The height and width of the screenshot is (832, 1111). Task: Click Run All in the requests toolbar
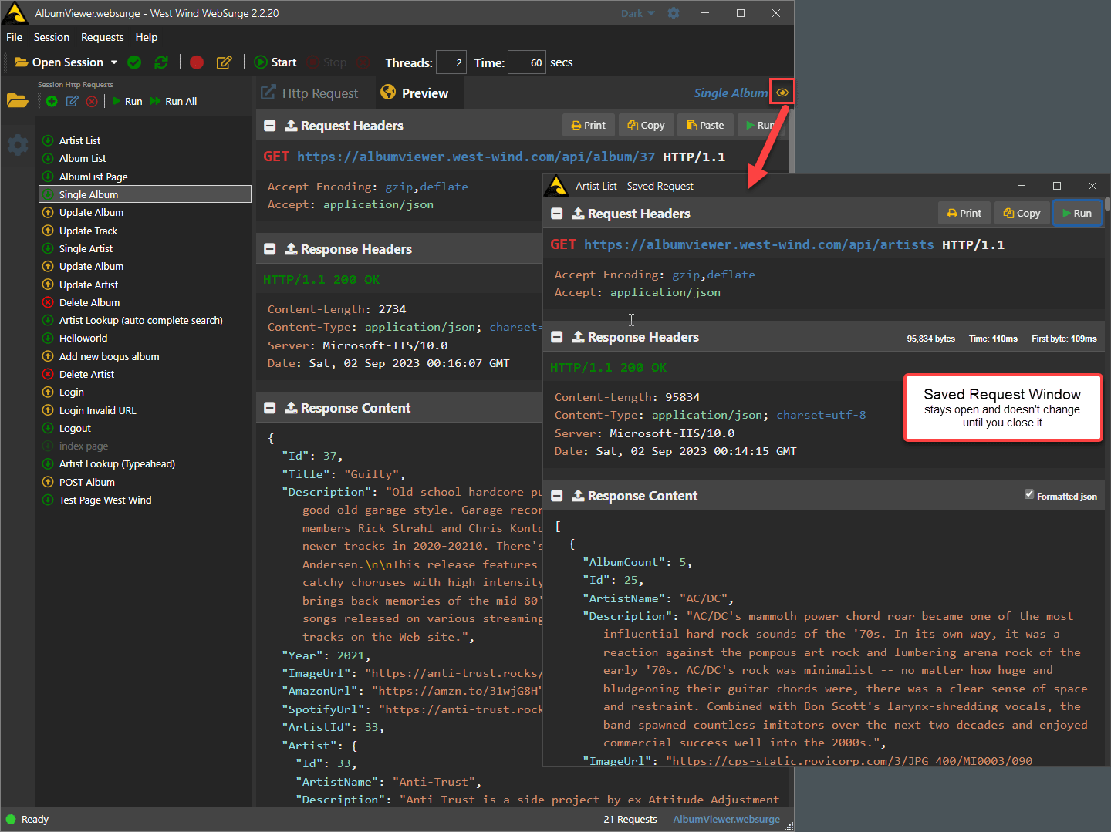click(174, 101)
